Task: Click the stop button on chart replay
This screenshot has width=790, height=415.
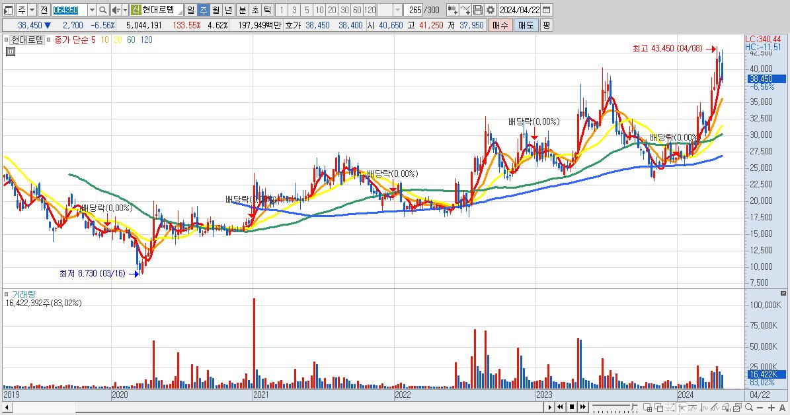Action: click(x=572, y=407)
